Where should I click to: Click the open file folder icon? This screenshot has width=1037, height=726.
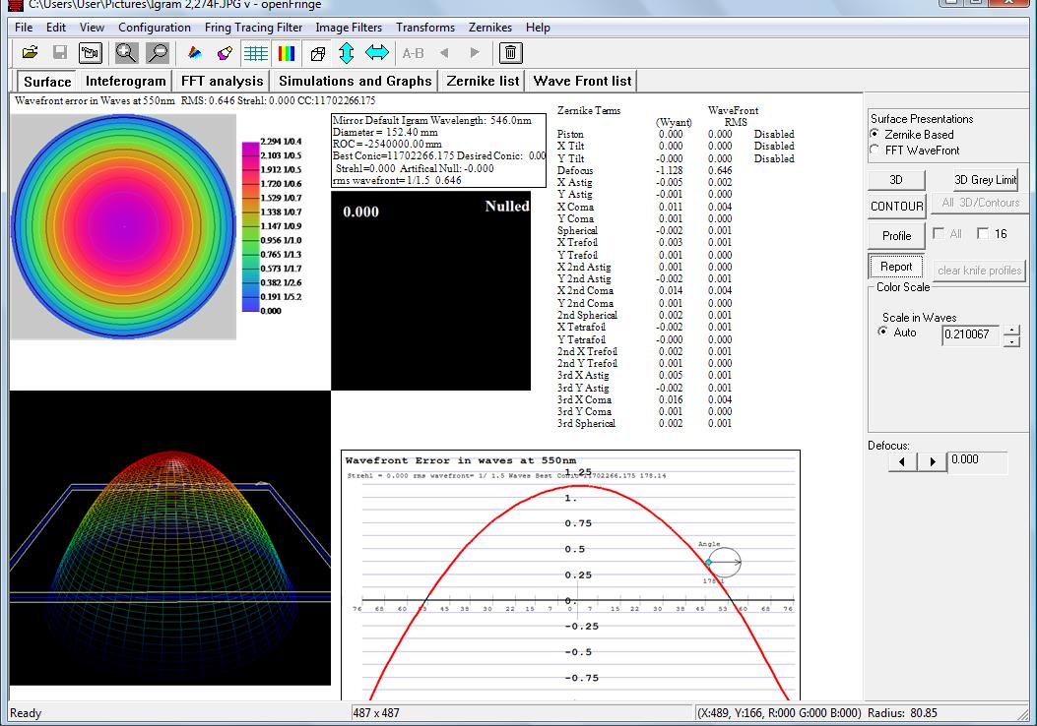30,53
